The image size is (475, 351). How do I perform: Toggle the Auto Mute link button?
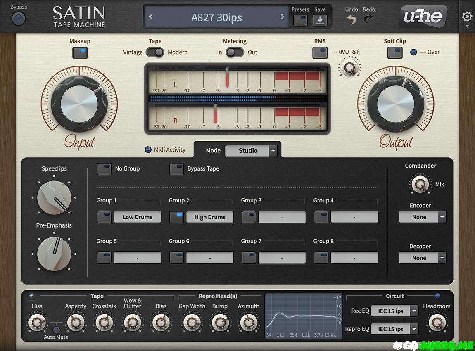pyautogui.click(x=56, y=330)
